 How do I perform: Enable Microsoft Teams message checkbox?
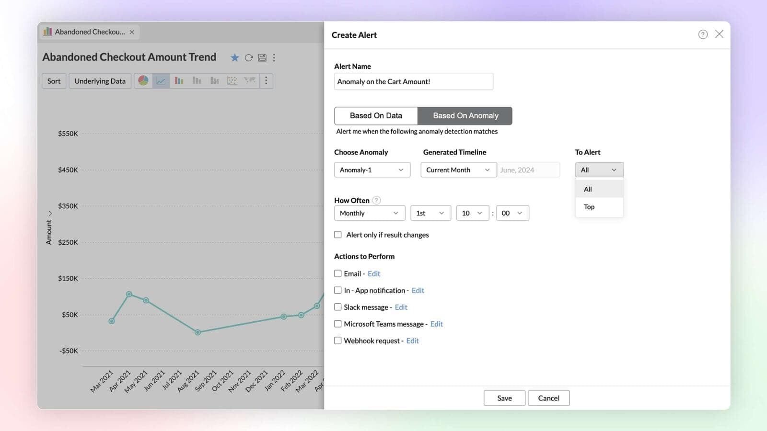click(338, 324)
